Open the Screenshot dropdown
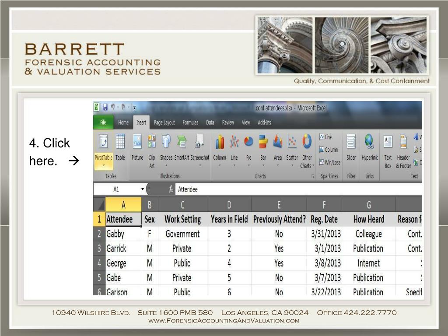This screenshot has height=336, width=448. tap(200, 165)
